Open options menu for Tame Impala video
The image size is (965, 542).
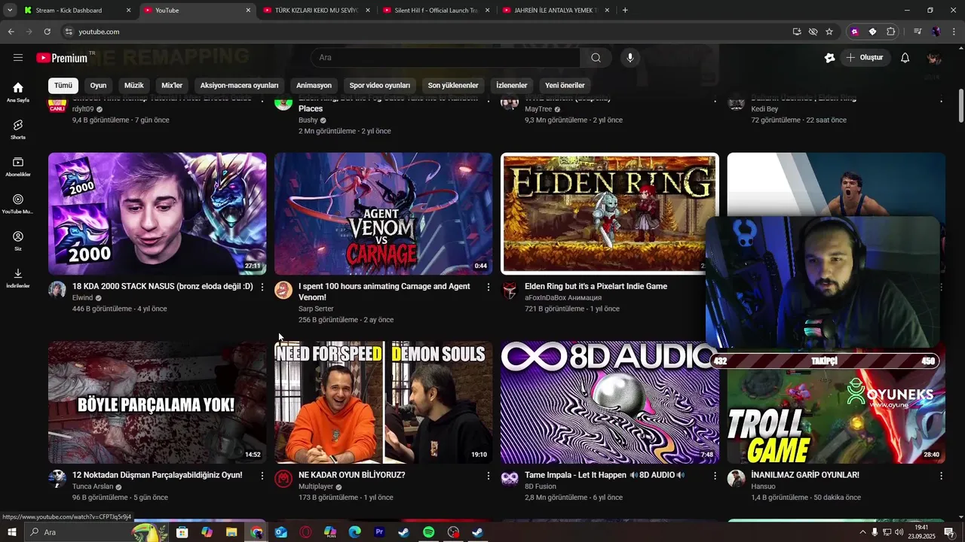pos(715,476)
